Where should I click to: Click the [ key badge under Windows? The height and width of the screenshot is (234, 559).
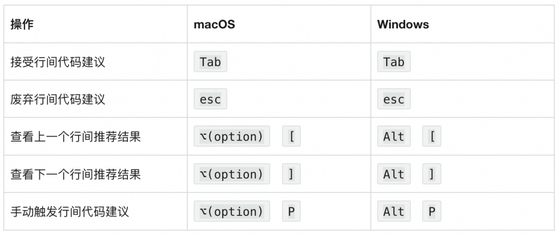tap(432, 137)
